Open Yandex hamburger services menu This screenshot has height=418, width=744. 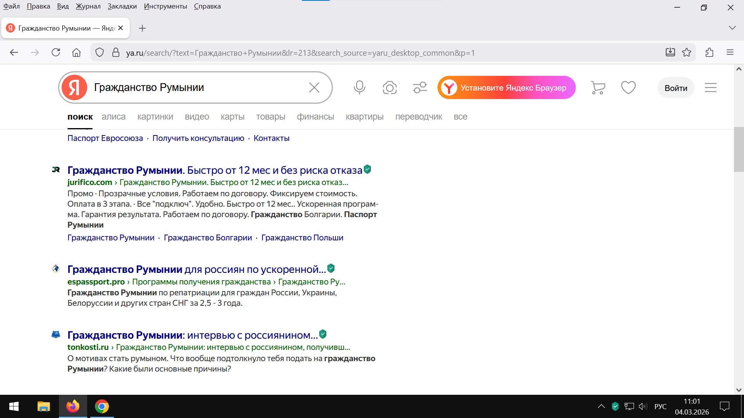point(710,88)
